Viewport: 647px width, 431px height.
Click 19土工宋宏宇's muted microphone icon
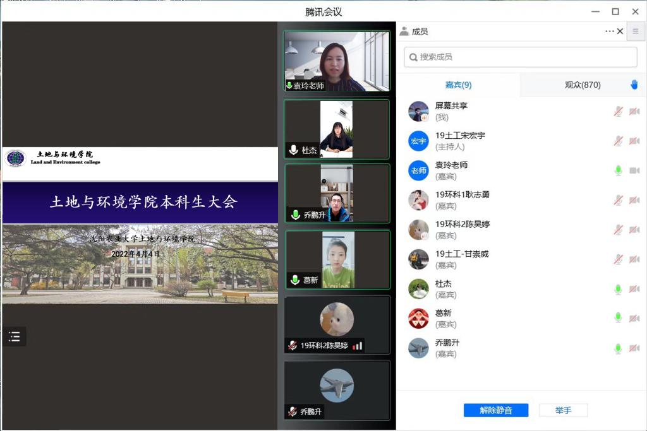pos(618,141)
